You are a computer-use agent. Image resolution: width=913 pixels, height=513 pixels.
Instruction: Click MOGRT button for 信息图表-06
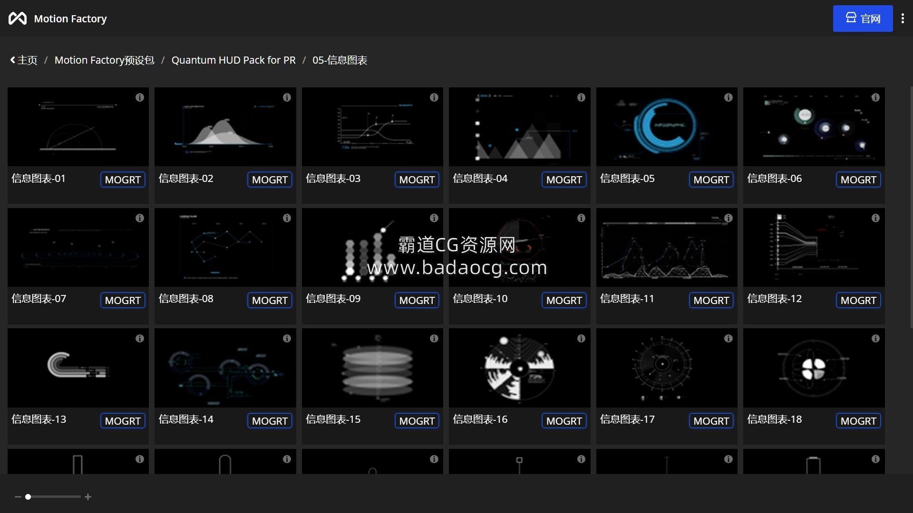click(x=858, y=180)
